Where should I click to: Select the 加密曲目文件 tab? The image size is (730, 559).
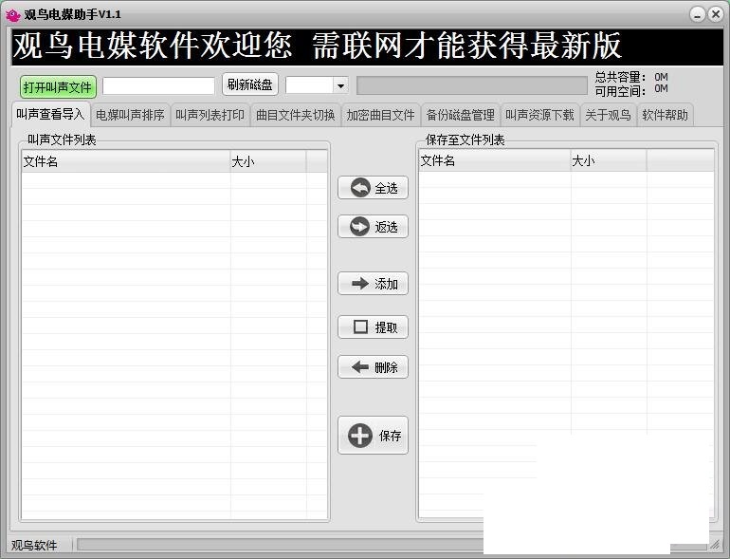point(380,115)
